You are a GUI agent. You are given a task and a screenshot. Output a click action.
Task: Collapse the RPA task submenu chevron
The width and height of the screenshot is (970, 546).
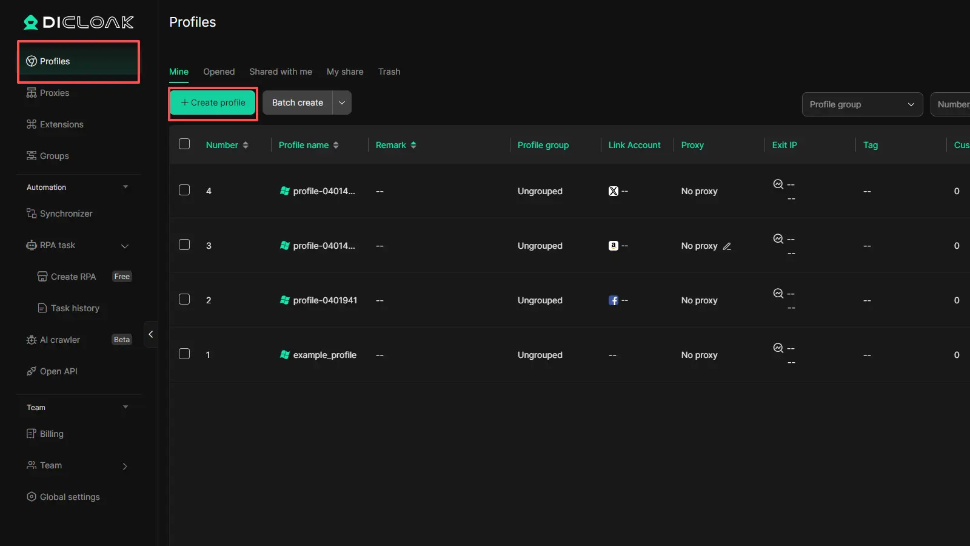(x=125, y=246)
